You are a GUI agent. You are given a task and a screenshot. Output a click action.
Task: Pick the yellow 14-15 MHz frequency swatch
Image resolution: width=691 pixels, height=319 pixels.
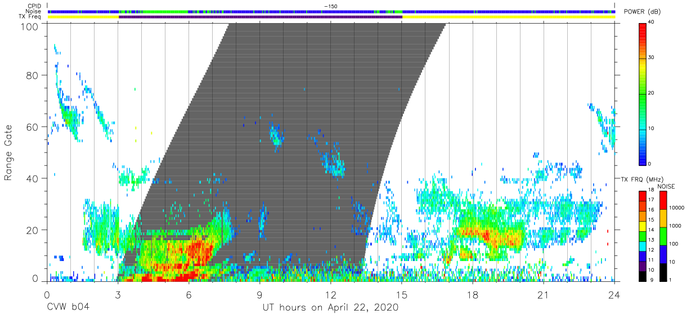point(642,225)
